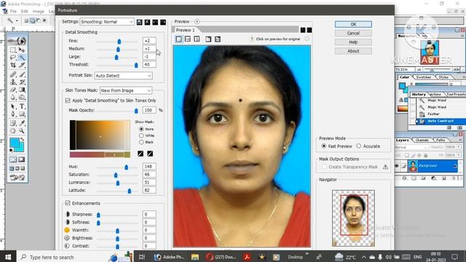Select Show Mask White option

click(x=141, y=135)
